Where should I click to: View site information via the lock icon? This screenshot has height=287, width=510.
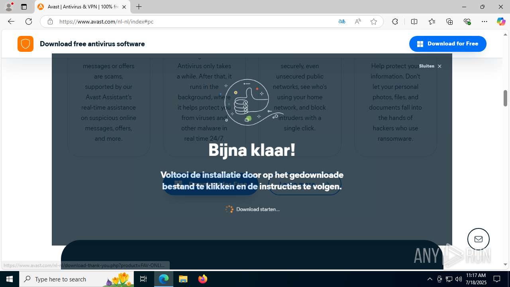[x=50, y=22]
